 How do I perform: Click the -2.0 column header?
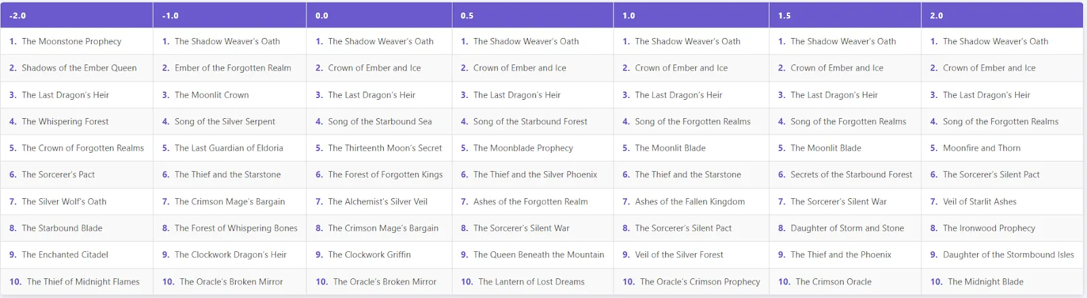[x=77, y=15]
